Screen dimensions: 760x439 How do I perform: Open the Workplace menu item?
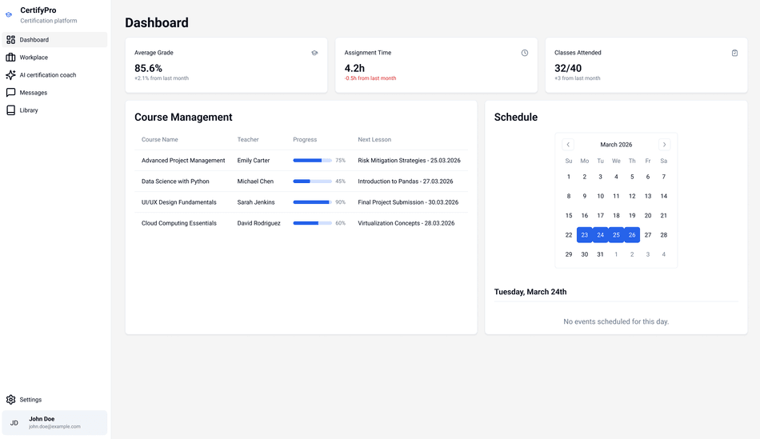(x=34, y=58)
